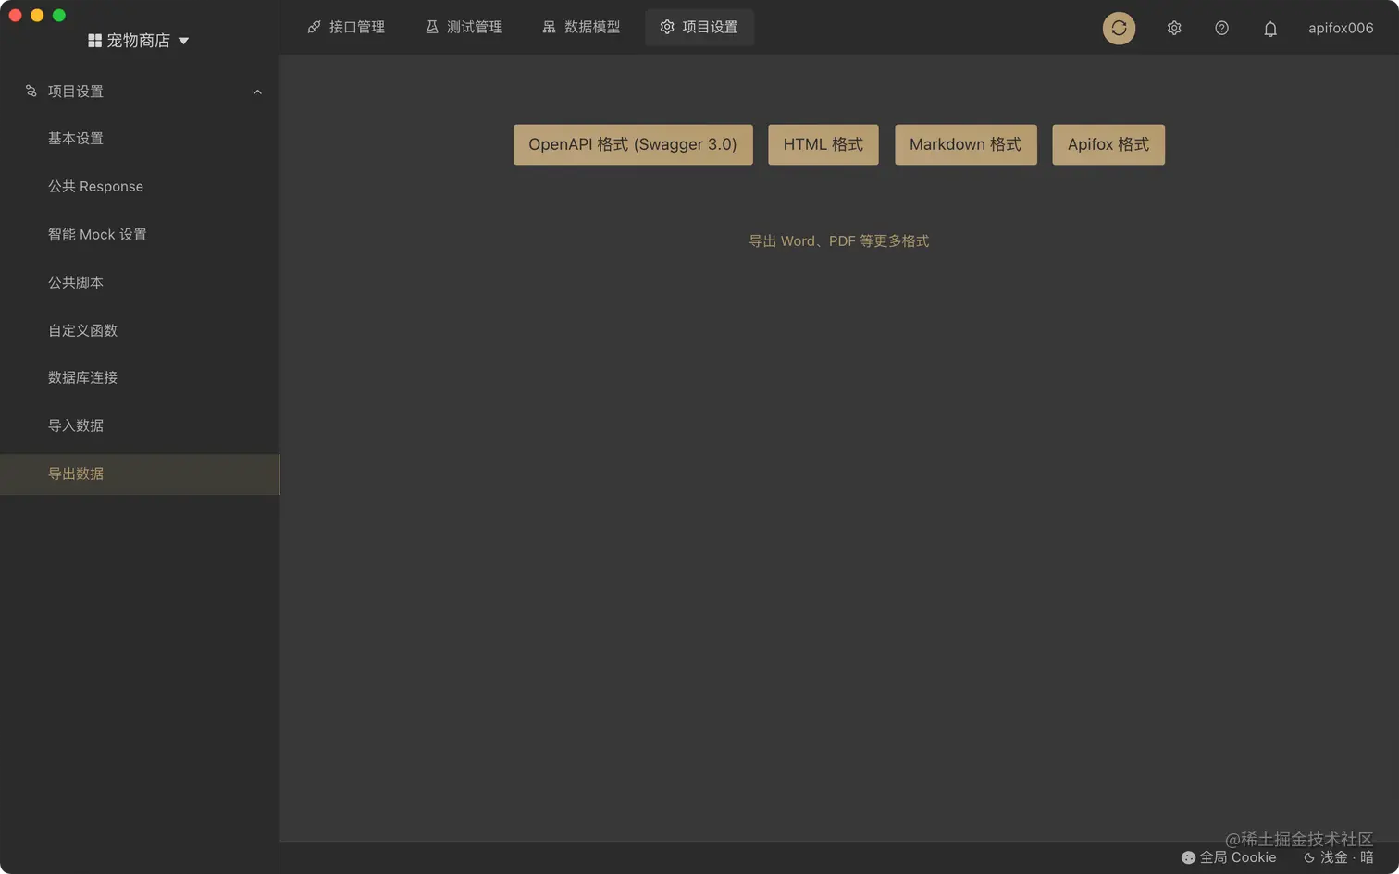Export as HTML 格式
This screenshot has width=1399, height=874.
[823, 144]
